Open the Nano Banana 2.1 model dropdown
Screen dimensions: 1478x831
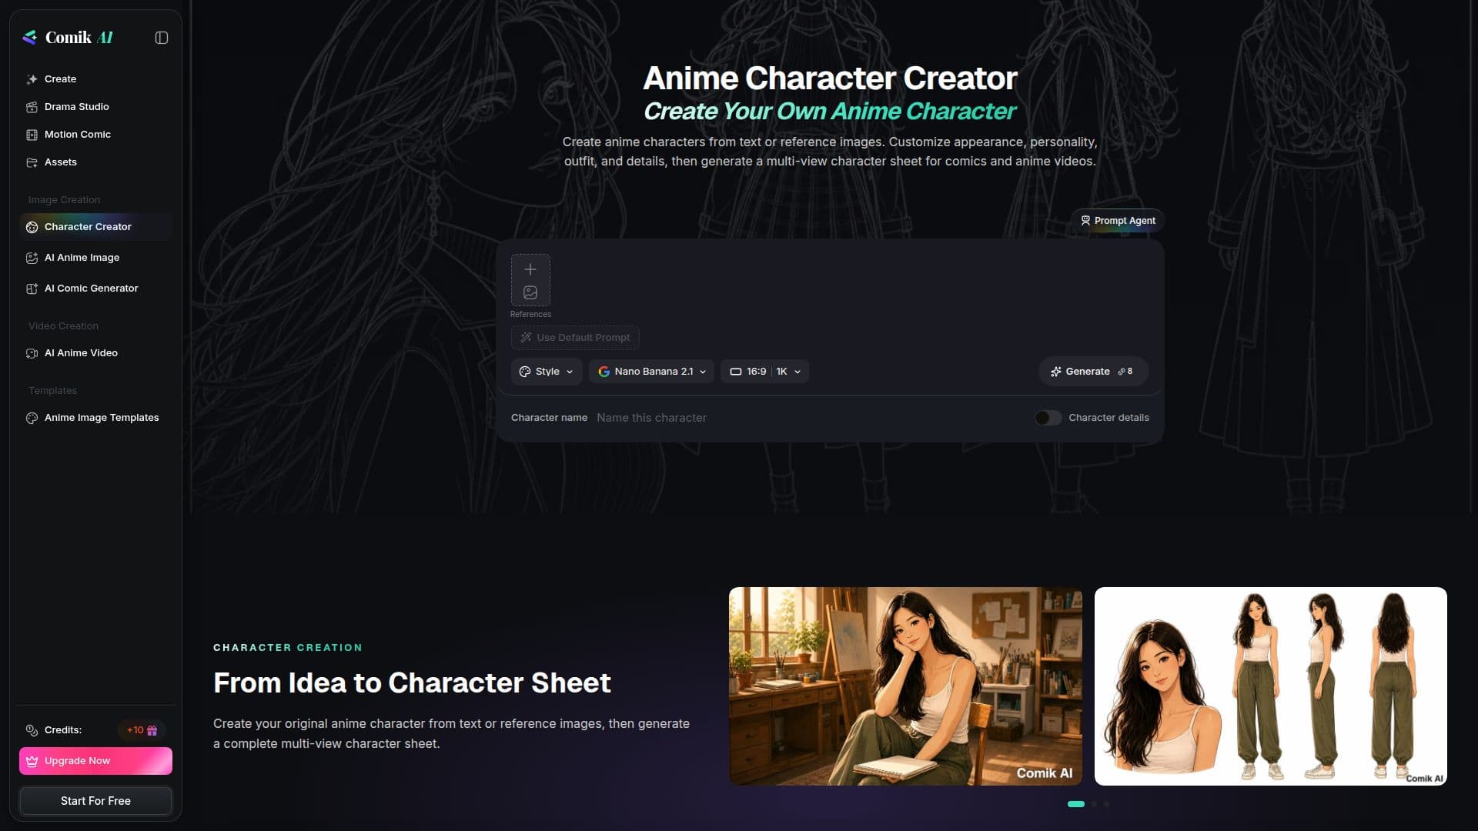tap(651, 372)
